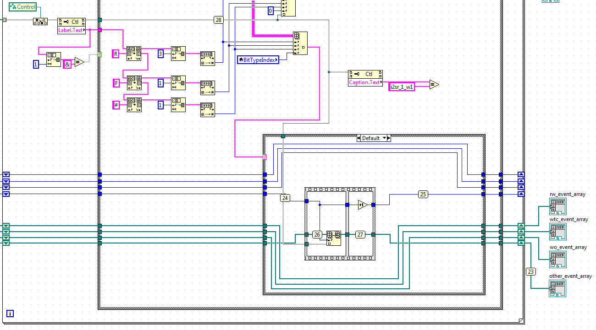Click the wo_event_array indicator terminal

pyautogui.click(x=558, y=260)
